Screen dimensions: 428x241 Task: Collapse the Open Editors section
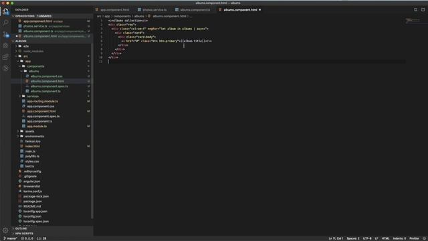(13, 16)
